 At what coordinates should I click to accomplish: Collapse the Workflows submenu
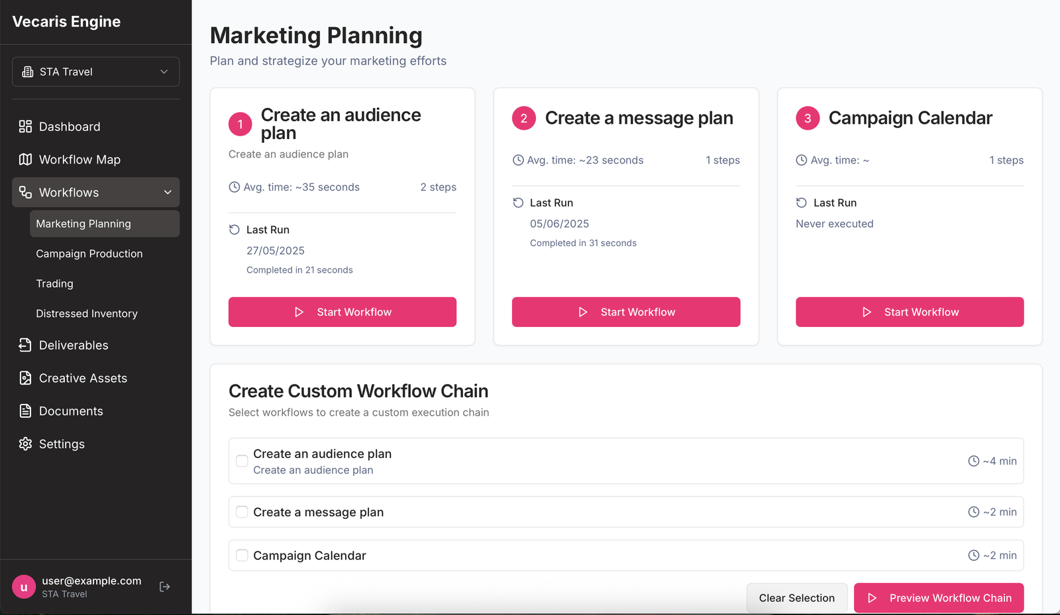click(x=167, y=192)
